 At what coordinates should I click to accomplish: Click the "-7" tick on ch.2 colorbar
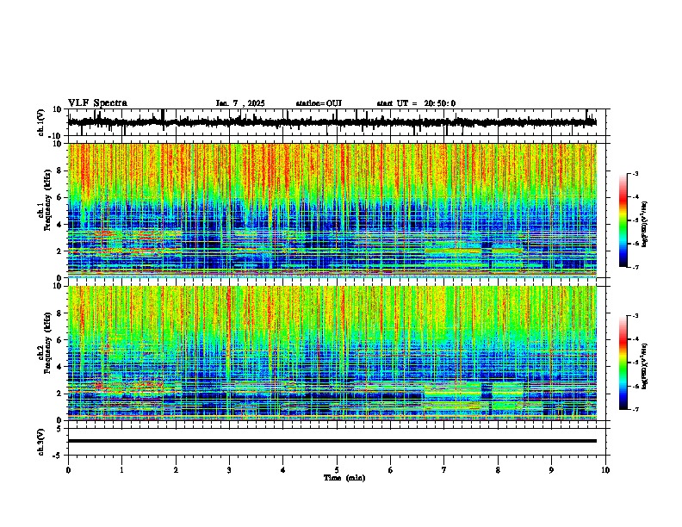tap(635, 410)
